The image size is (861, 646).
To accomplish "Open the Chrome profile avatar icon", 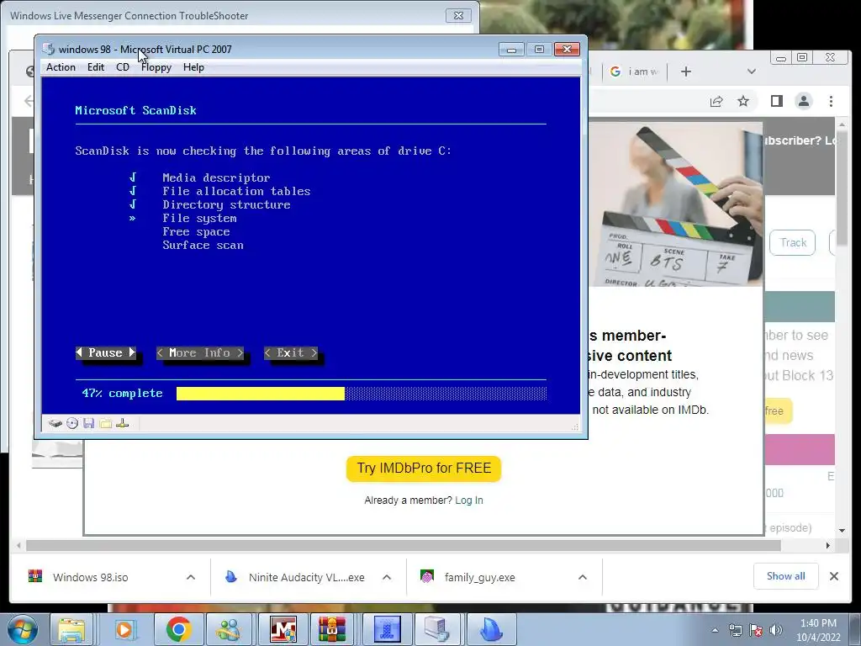I will 803,101.
